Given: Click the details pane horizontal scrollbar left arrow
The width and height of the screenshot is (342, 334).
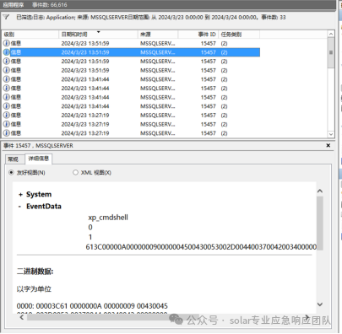Looking at the screenshot, I should pyautogui.click(x=22, y=317).
